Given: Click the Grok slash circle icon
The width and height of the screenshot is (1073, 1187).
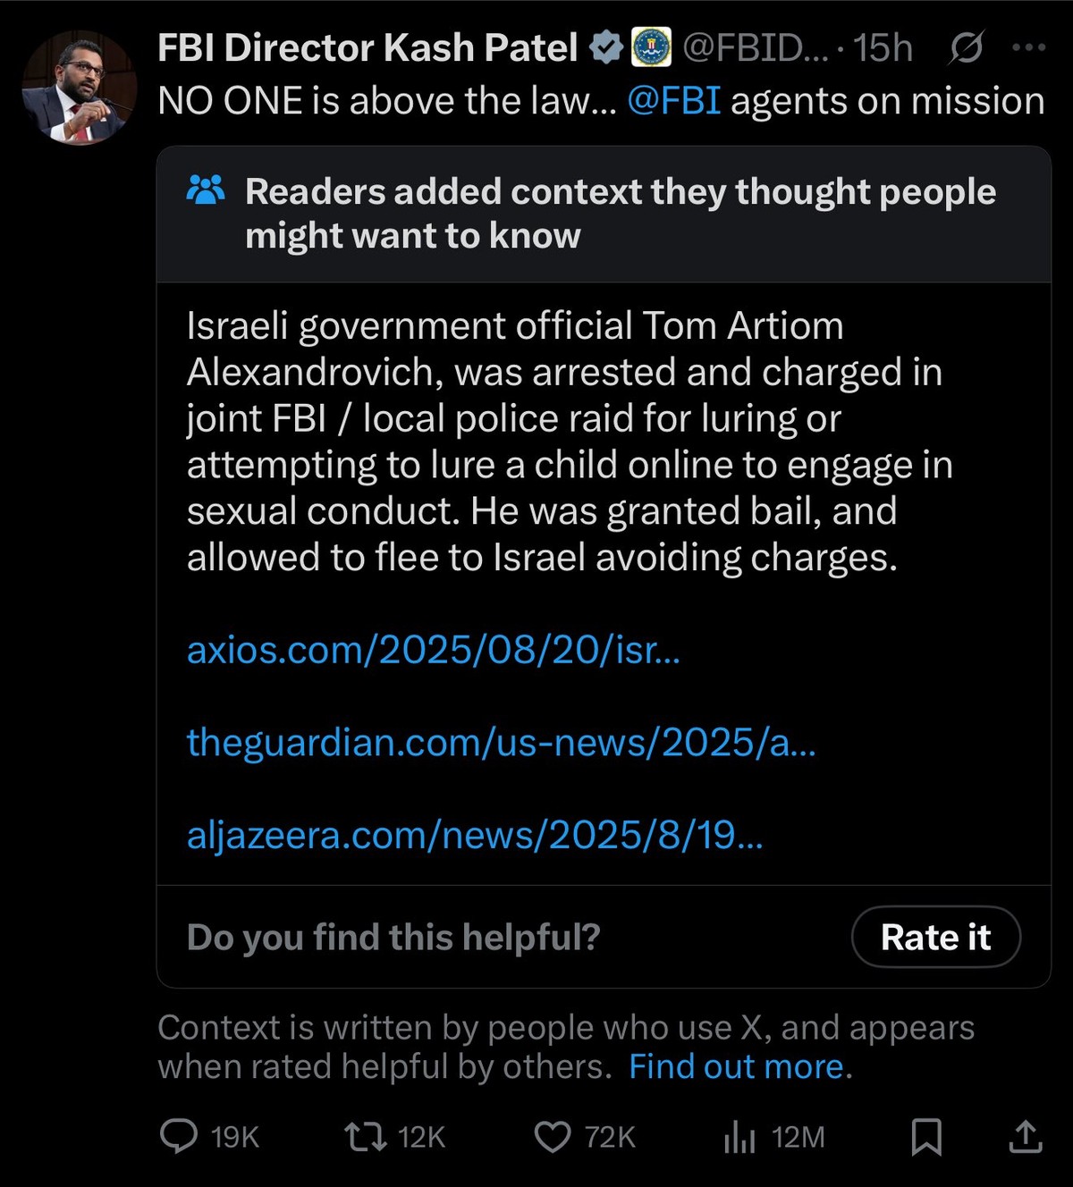Looking at the screenshot, I should (x=966, y=48).
